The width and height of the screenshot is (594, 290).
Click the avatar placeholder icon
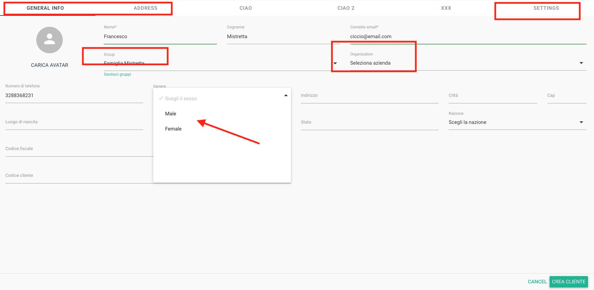[x=49, y=40]
